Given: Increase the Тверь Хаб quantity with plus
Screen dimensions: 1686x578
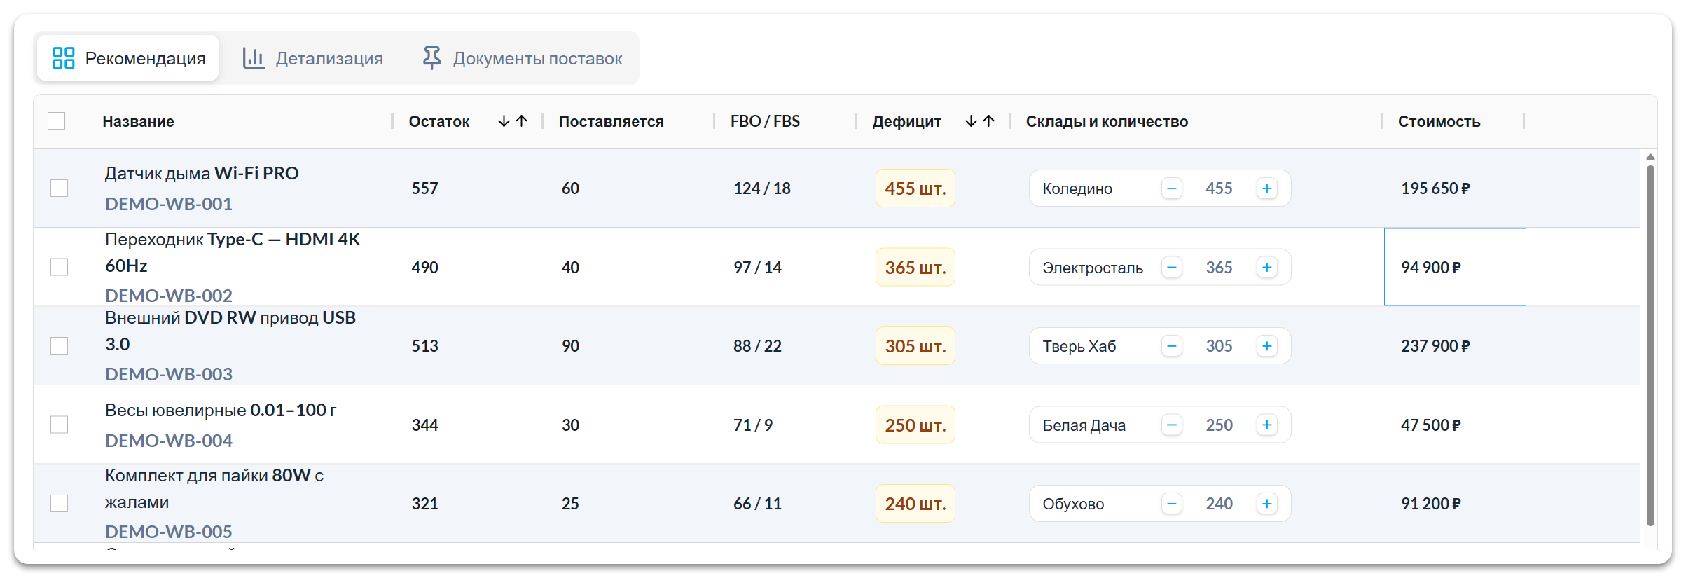Looking at the screenshot, I should coord(1266,346).
